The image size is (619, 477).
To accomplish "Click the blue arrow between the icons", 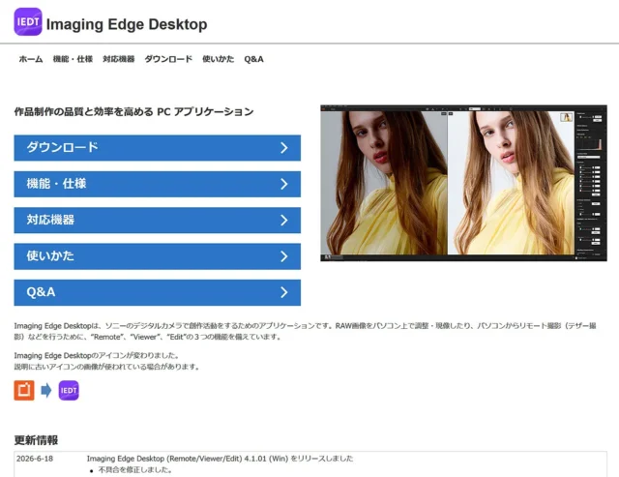I will click(46, 391).
